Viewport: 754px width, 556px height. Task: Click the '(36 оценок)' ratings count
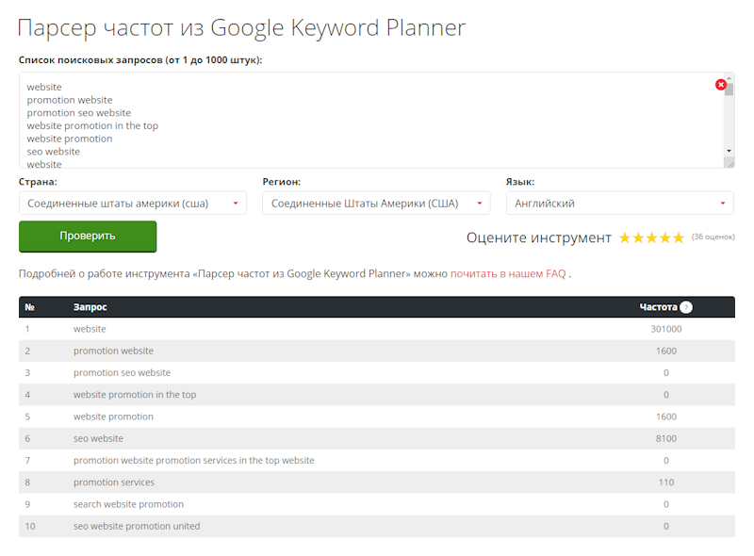coord(713,237)
